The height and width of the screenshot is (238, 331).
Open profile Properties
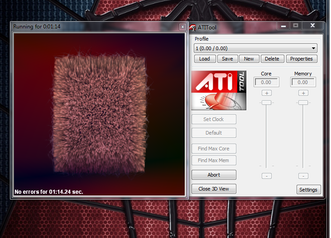point(302,59)
